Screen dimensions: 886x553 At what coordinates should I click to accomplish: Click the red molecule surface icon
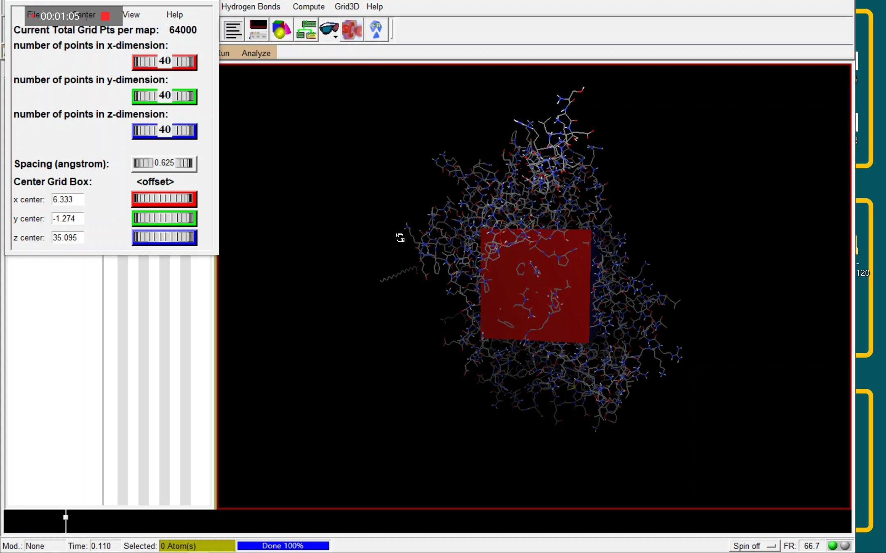pos(352,30)
